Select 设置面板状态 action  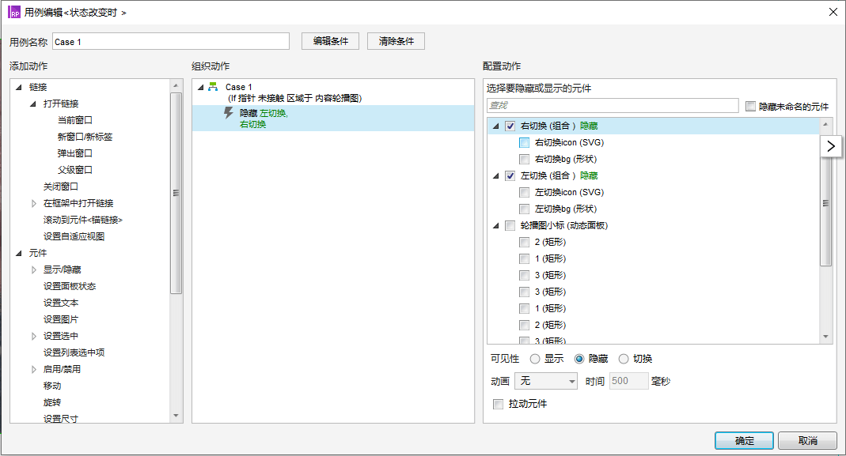pyautogui.click(x=70, y=286)
